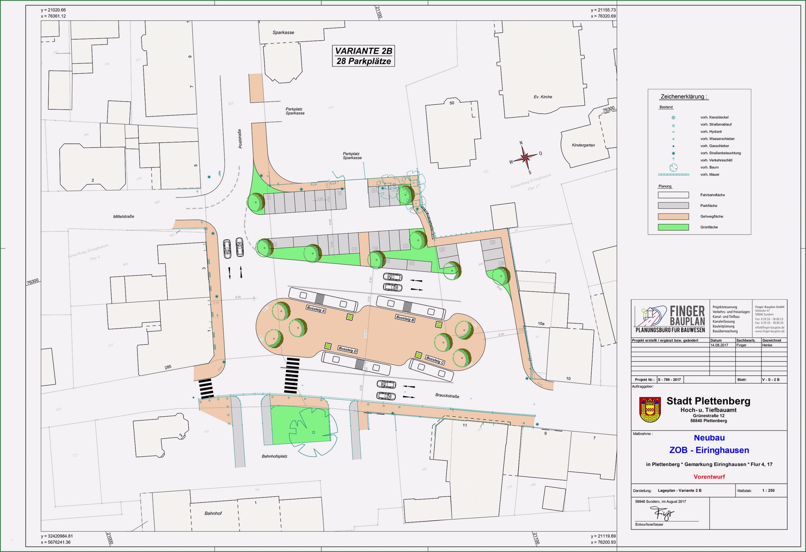Click the large tree symbol at Bahnhofsplatz
The width and height of the screenshot is (806, 552).
coord(313,432)
